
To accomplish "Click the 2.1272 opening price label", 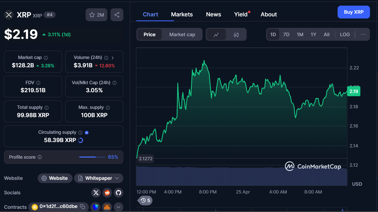I will (x=146, y=159).
